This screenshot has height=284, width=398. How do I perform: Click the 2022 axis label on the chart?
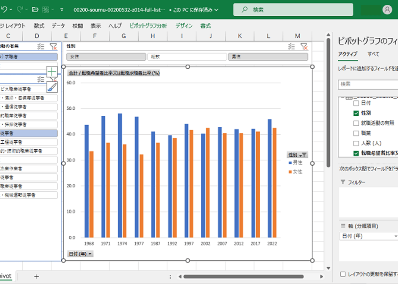coord(272,244)
